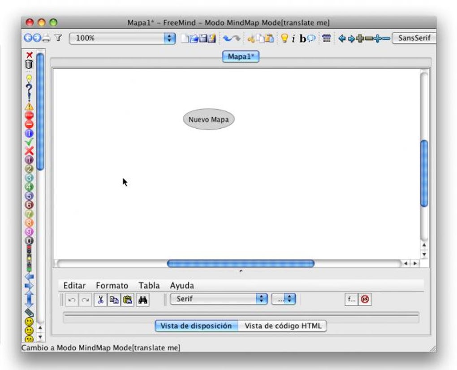Add the red no-entry minus icon

click(29, 124)
